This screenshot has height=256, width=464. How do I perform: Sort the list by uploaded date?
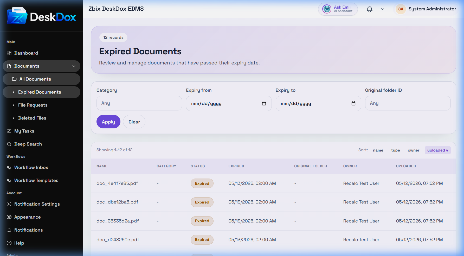[x=437, y=150]
